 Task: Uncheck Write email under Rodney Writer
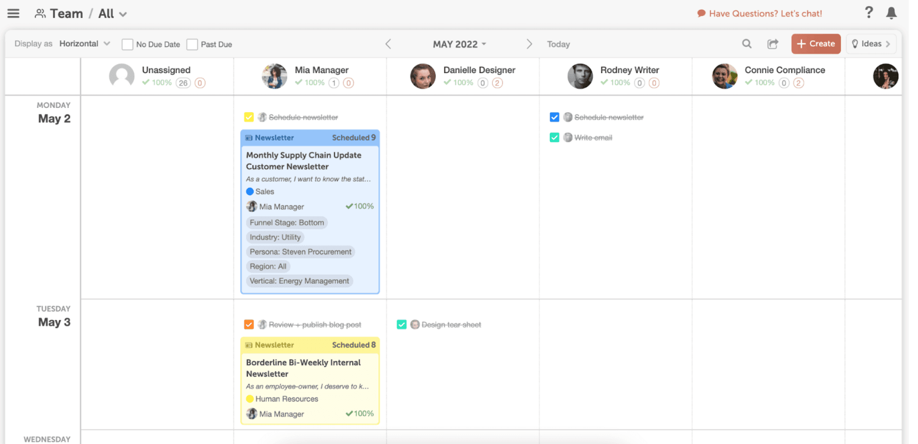coord(554,137)
